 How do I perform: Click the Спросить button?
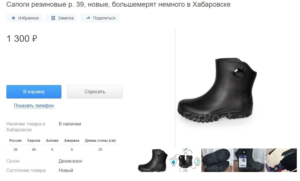point(95,92)
